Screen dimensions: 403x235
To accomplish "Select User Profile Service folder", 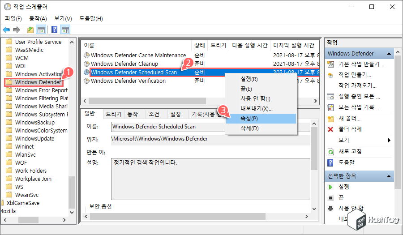I will tap(38, 42).
